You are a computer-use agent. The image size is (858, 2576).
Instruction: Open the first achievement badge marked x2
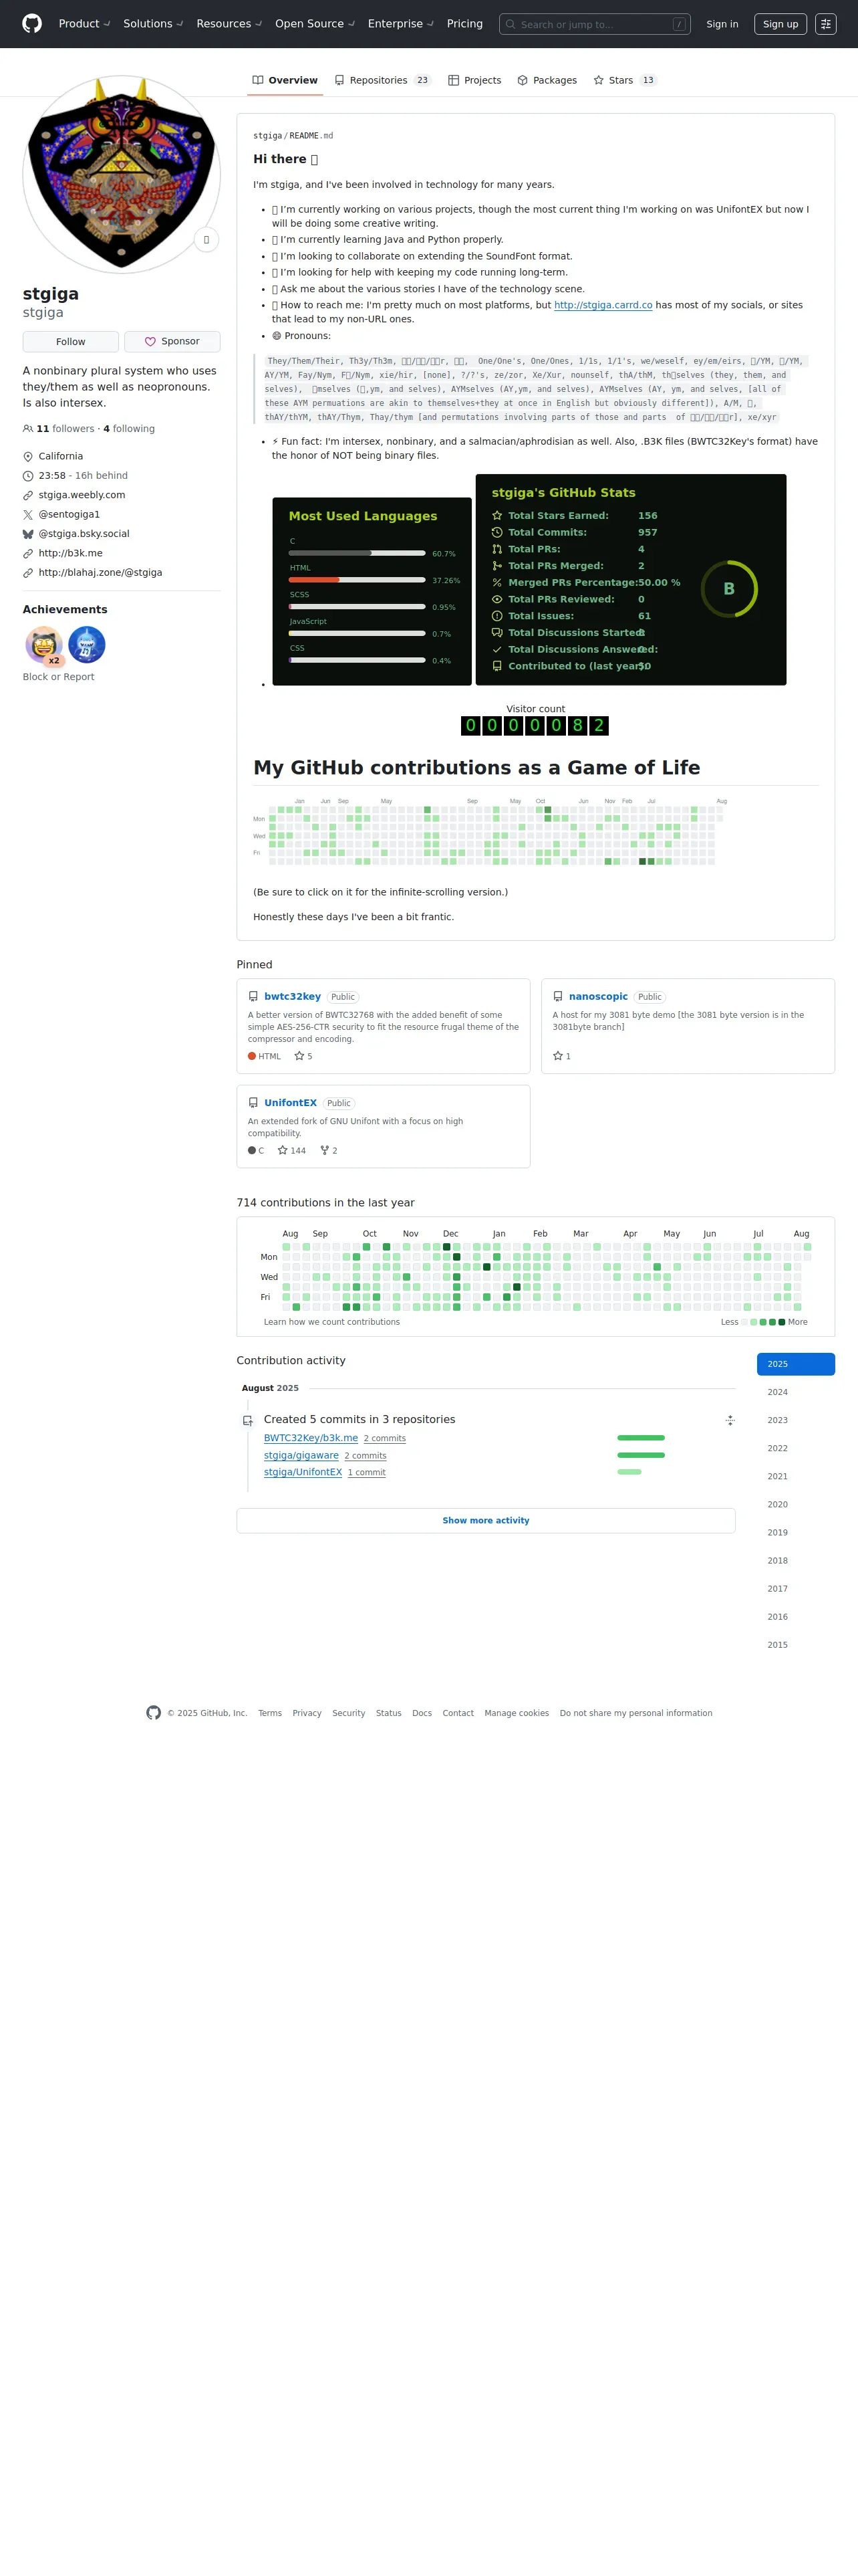pos(43,645)
